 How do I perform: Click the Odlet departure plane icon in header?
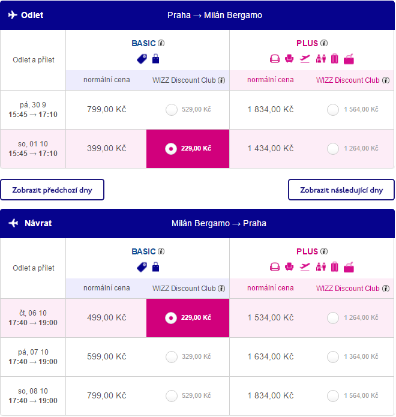[x=13, y=15]
